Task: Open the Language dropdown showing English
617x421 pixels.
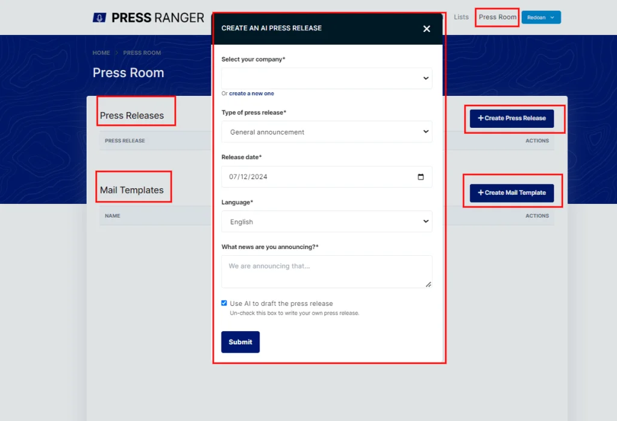Action: pos(327,222)
